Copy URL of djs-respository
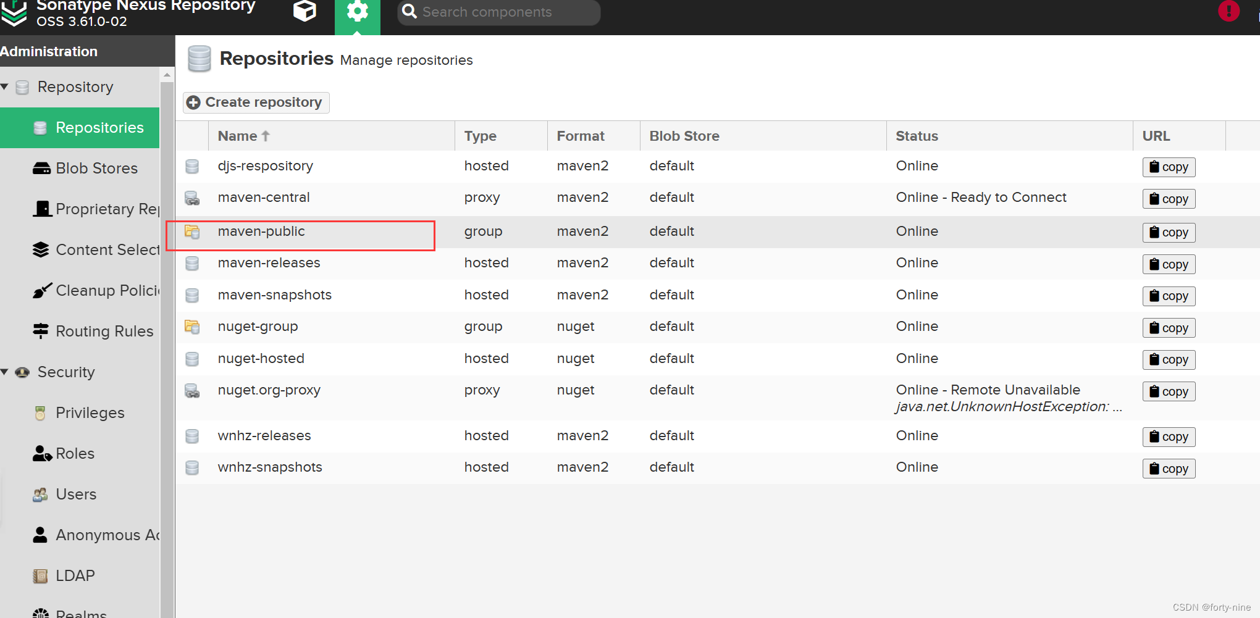The width and height of the screenshot is (1260, 618). tap(1169, 167)
